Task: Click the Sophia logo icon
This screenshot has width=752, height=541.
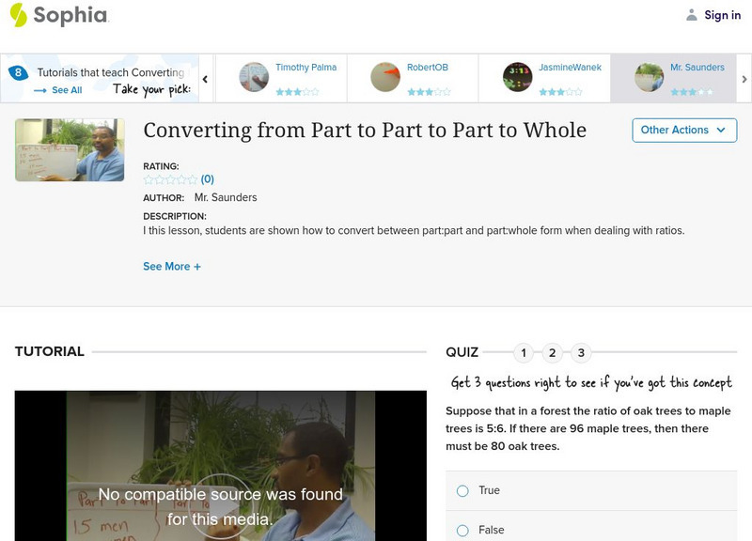Action: coord(18,15)
